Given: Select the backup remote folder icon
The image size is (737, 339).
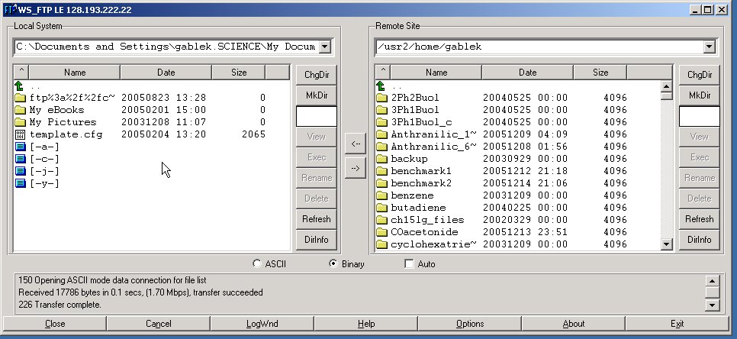Looking at the screenshot, I should click(x=381, y=159).
